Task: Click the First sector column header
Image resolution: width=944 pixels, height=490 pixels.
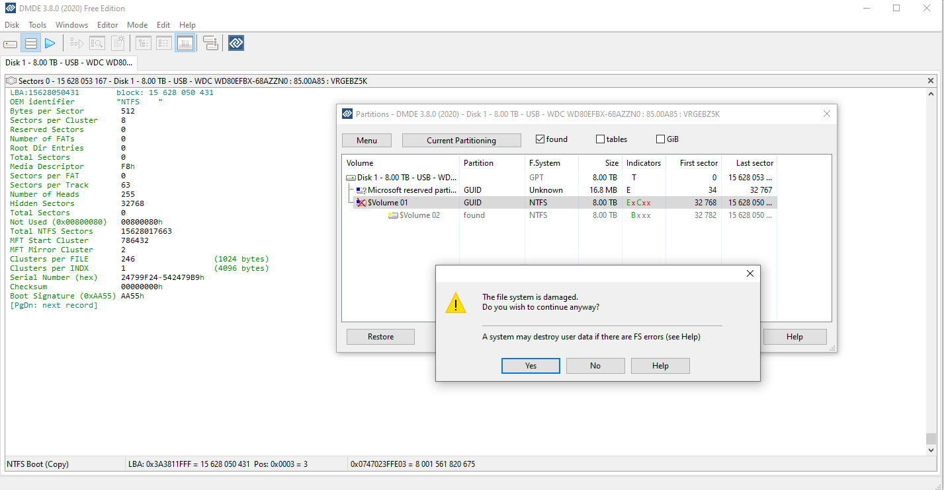Action: click(x=695, y=163)
